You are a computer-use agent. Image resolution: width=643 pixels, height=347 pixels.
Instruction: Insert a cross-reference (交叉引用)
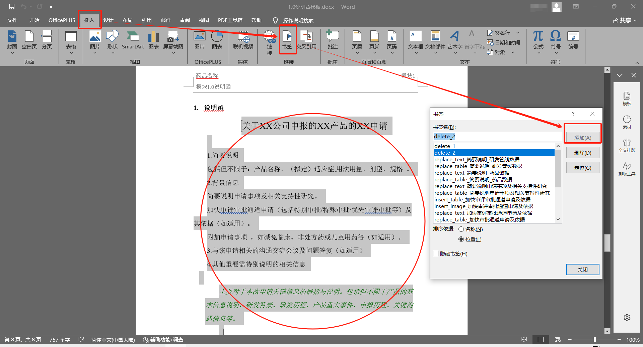click(306, 40)
